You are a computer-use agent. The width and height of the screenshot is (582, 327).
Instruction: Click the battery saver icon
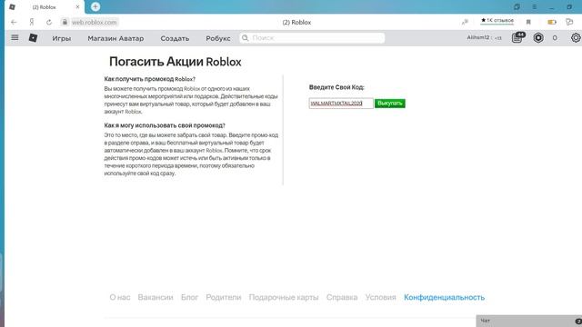552,22
